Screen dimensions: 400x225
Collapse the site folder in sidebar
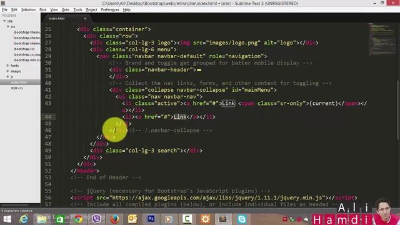coord(4,21)
